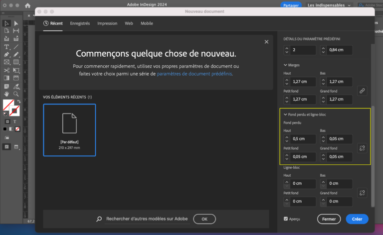
Task: Collapse Fond perdu et ligne-bloc section
Action: point(285,115)
